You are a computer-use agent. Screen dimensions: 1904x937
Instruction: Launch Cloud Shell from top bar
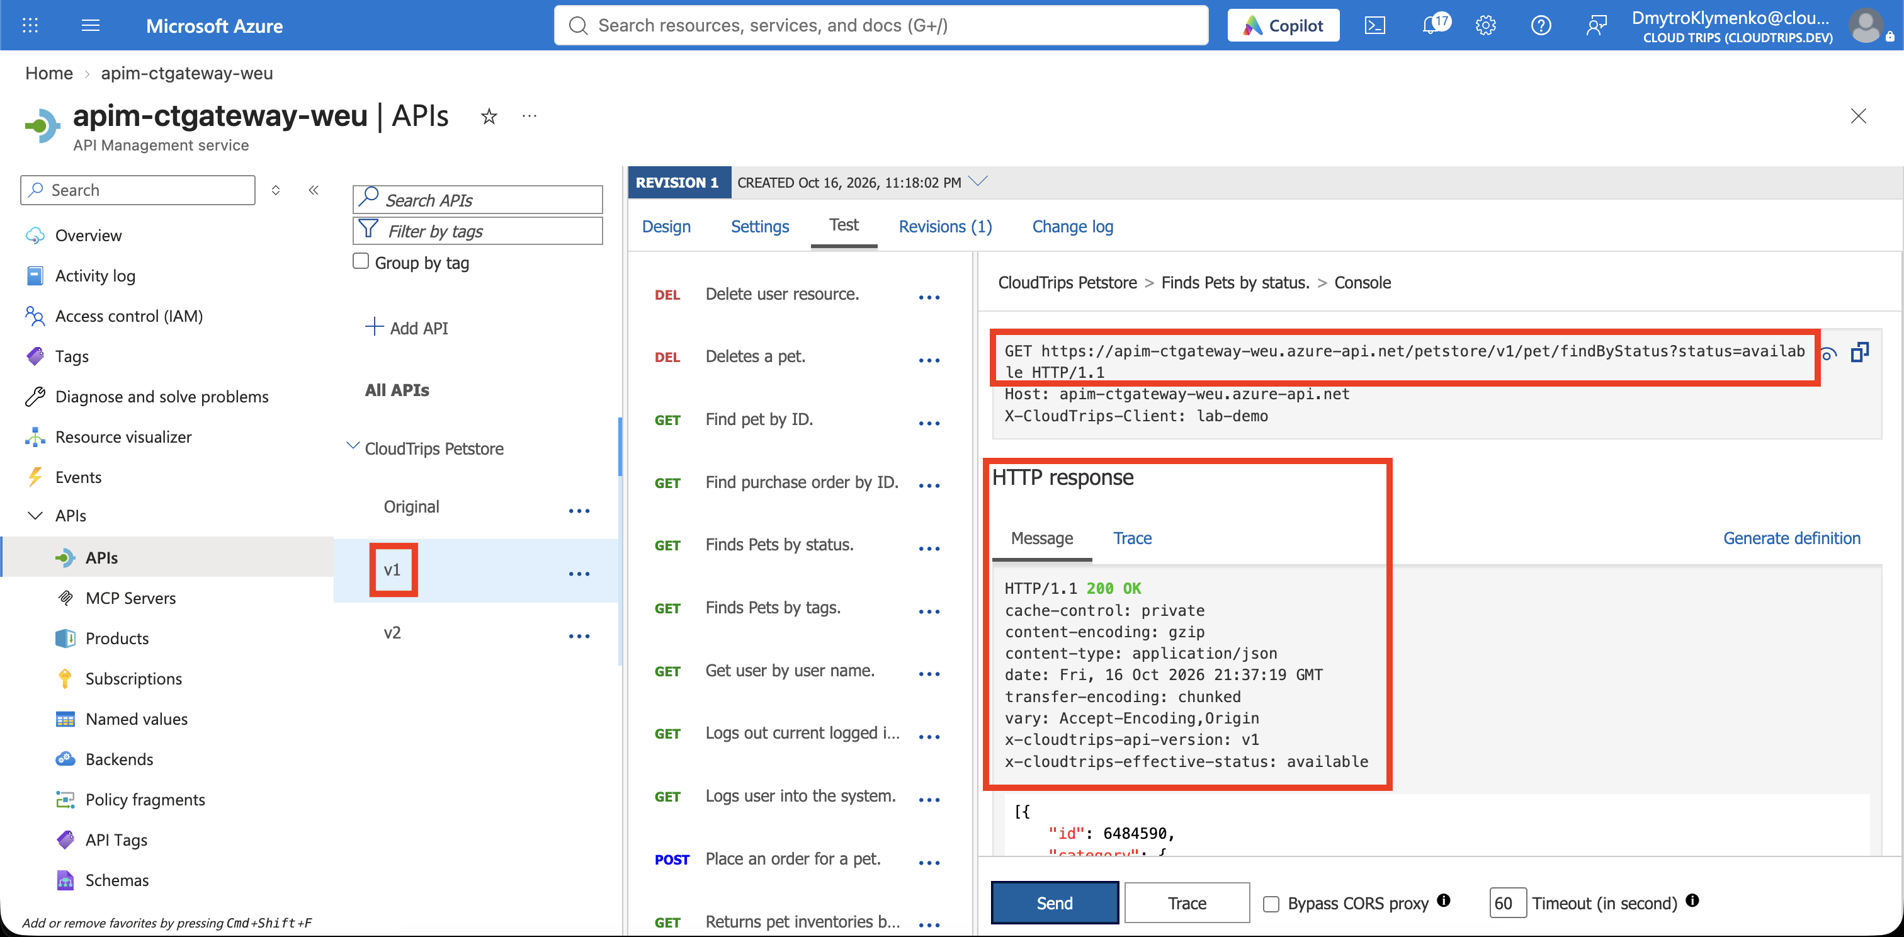pyautogui.click(x=1374, y=26)
